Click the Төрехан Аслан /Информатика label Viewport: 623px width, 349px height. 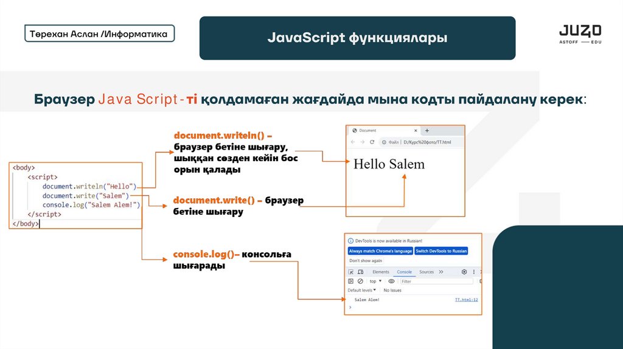(99, 33)
